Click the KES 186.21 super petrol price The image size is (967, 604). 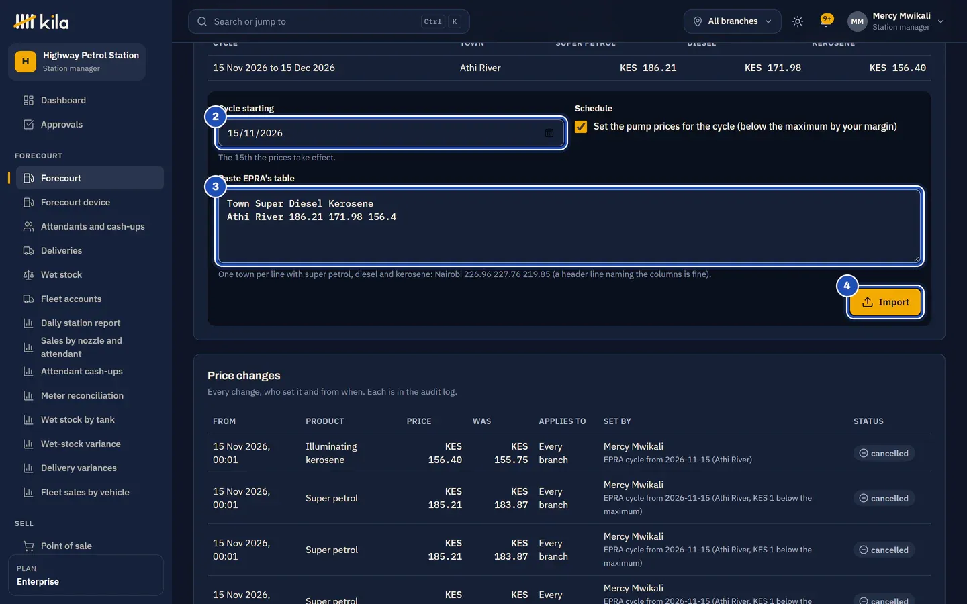(648, 68)
